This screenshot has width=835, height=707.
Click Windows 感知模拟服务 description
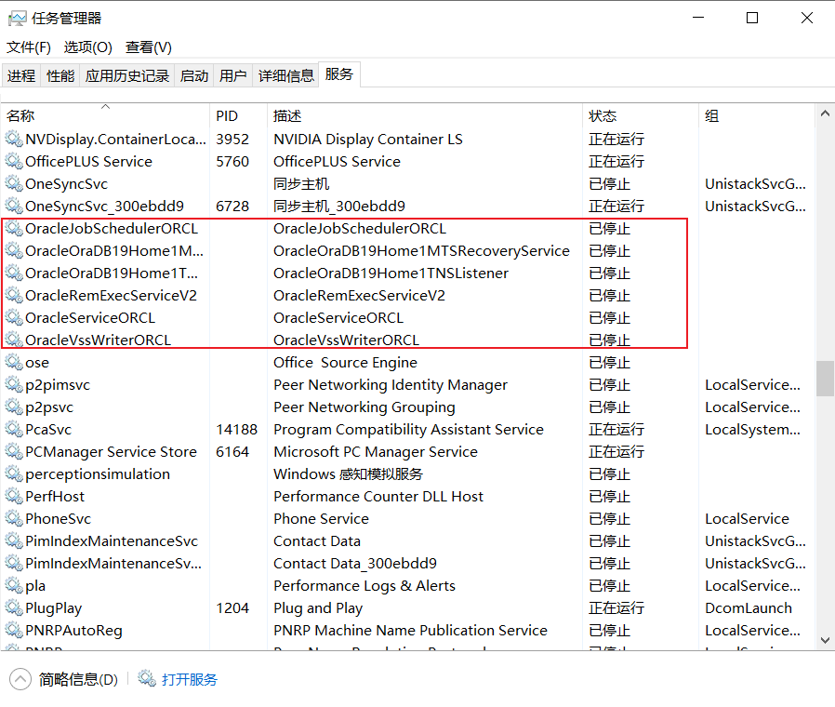(x=348, y=474)
